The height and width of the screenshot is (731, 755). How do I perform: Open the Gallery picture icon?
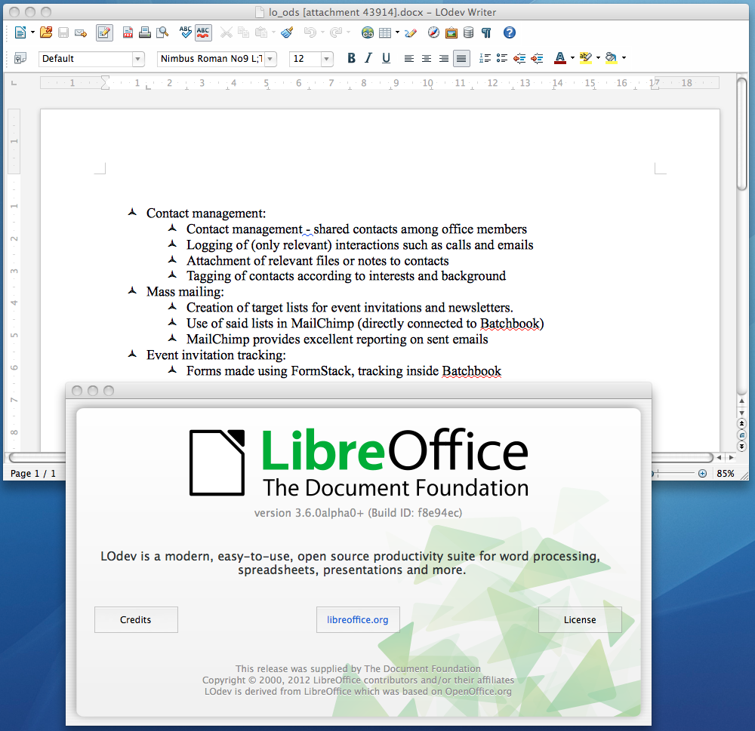451,32
